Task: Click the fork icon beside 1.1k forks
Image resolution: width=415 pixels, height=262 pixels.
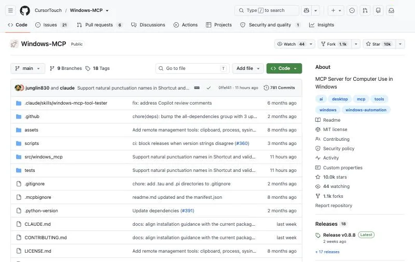Action: (x=318, y=196)
